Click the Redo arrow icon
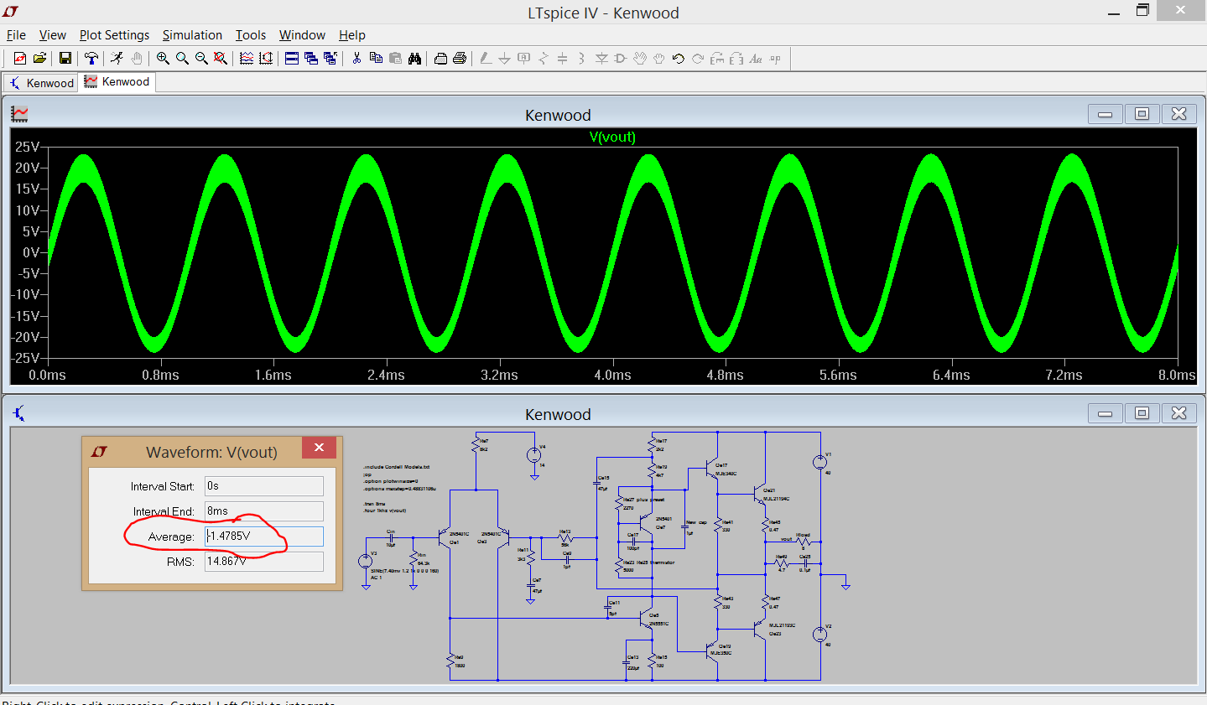 pyautogui.click(x=698, y=59)
